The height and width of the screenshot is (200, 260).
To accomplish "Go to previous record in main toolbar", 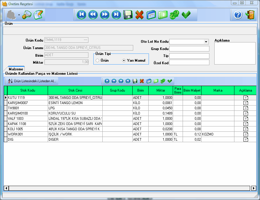I will pyautogui.click(x=93, y=15).
